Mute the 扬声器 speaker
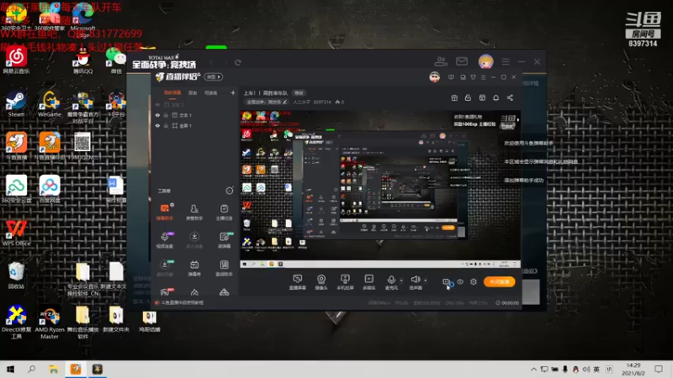Viewport: 673px width, 378px height. (415, 282)
